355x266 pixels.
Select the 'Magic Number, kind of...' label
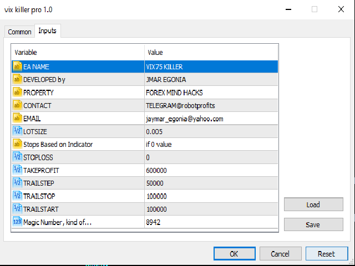(x=58, y=222)
